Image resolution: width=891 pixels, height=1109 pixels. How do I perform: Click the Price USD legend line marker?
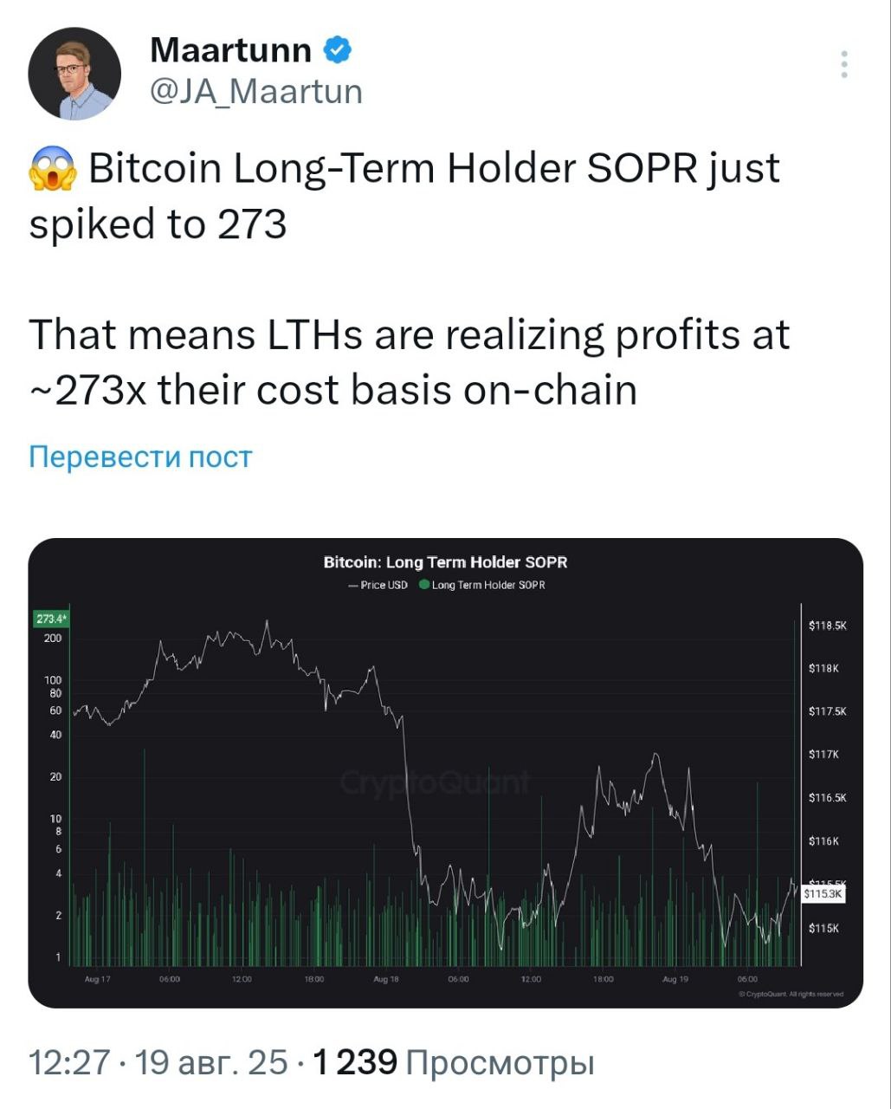click(353, 586)
